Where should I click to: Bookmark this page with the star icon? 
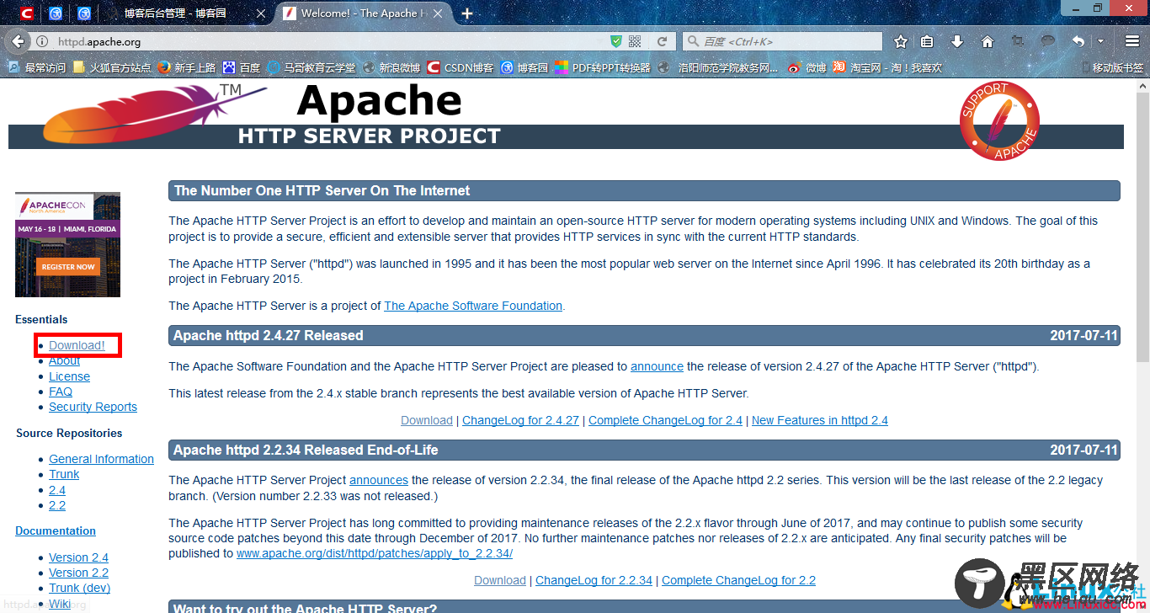(901, 41)
